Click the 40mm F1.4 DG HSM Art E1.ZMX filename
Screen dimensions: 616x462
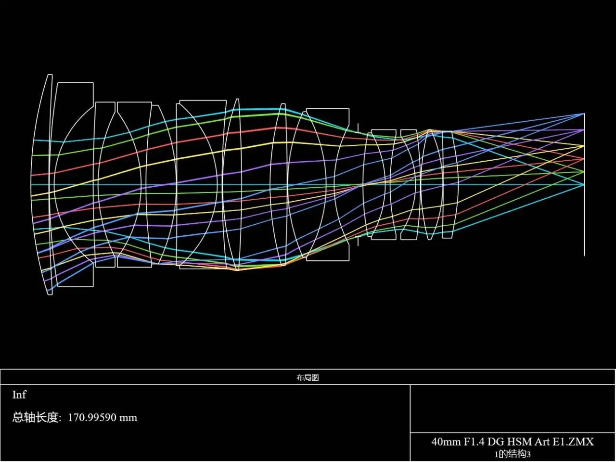[513, 441]
